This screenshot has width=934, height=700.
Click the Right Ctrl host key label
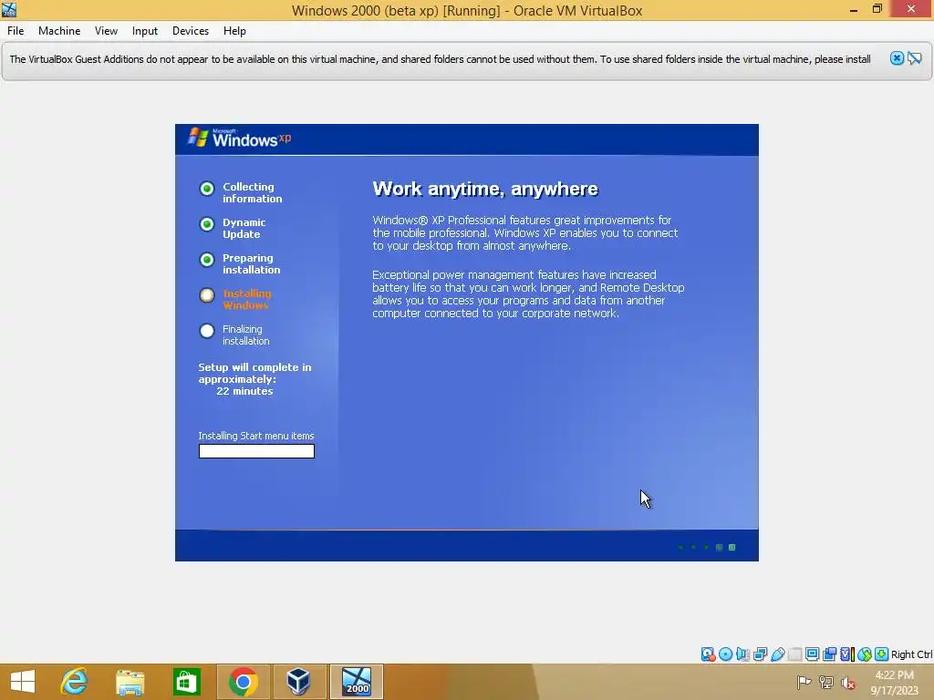pos(912,654)
